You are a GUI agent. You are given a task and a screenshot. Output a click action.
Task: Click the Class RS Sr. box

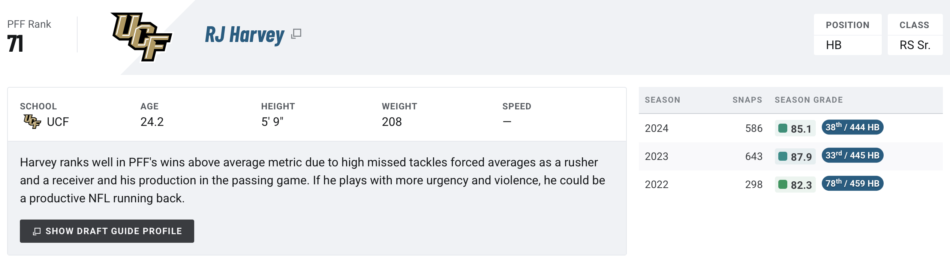(x=915, y=34)
